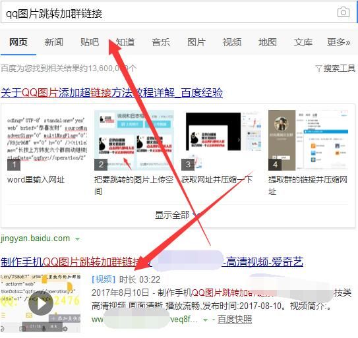Viewport: 358px width, 338px height.
Task: Open 搜索工具 filter
Action: coord(340,69)
